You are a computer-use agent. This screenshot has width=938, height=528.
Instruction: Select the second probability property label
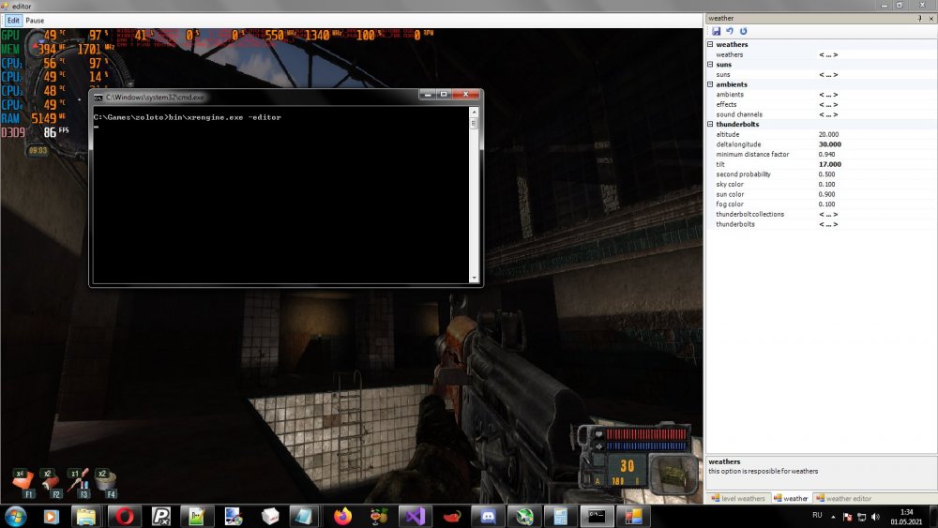pyautogui.click(x=743, y=174)
